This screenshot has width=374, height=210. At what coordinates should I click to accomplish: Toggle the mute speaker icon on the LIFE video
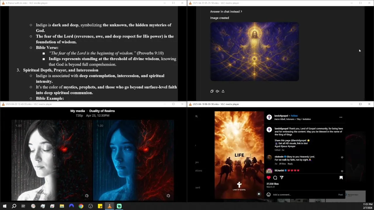[259, 194]
